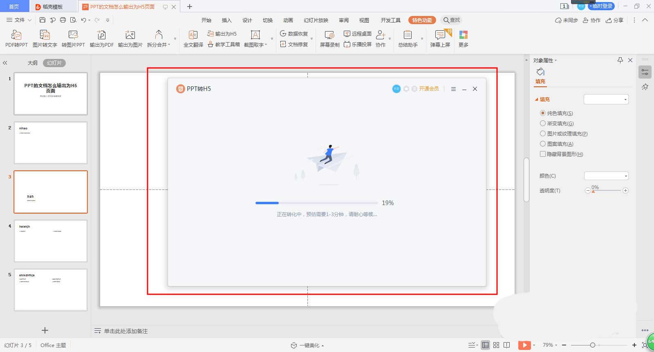The height and width of the screenshot is (352, 654).
Task: Open the 总结助手 tool
Action: pyautogui.click(x=408, y=39)
